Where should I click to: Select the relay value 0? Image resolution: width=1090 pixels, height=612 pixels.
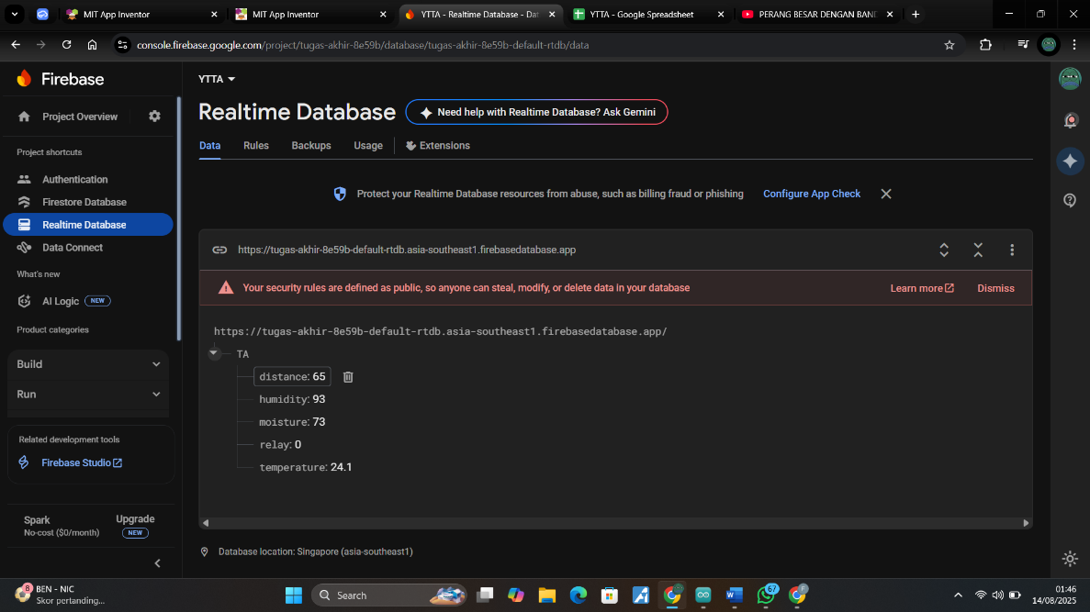coord(298,445)
